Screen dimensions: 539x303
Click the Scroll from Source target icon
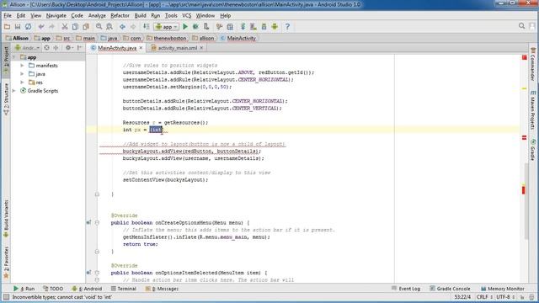[x=47, y=48]
